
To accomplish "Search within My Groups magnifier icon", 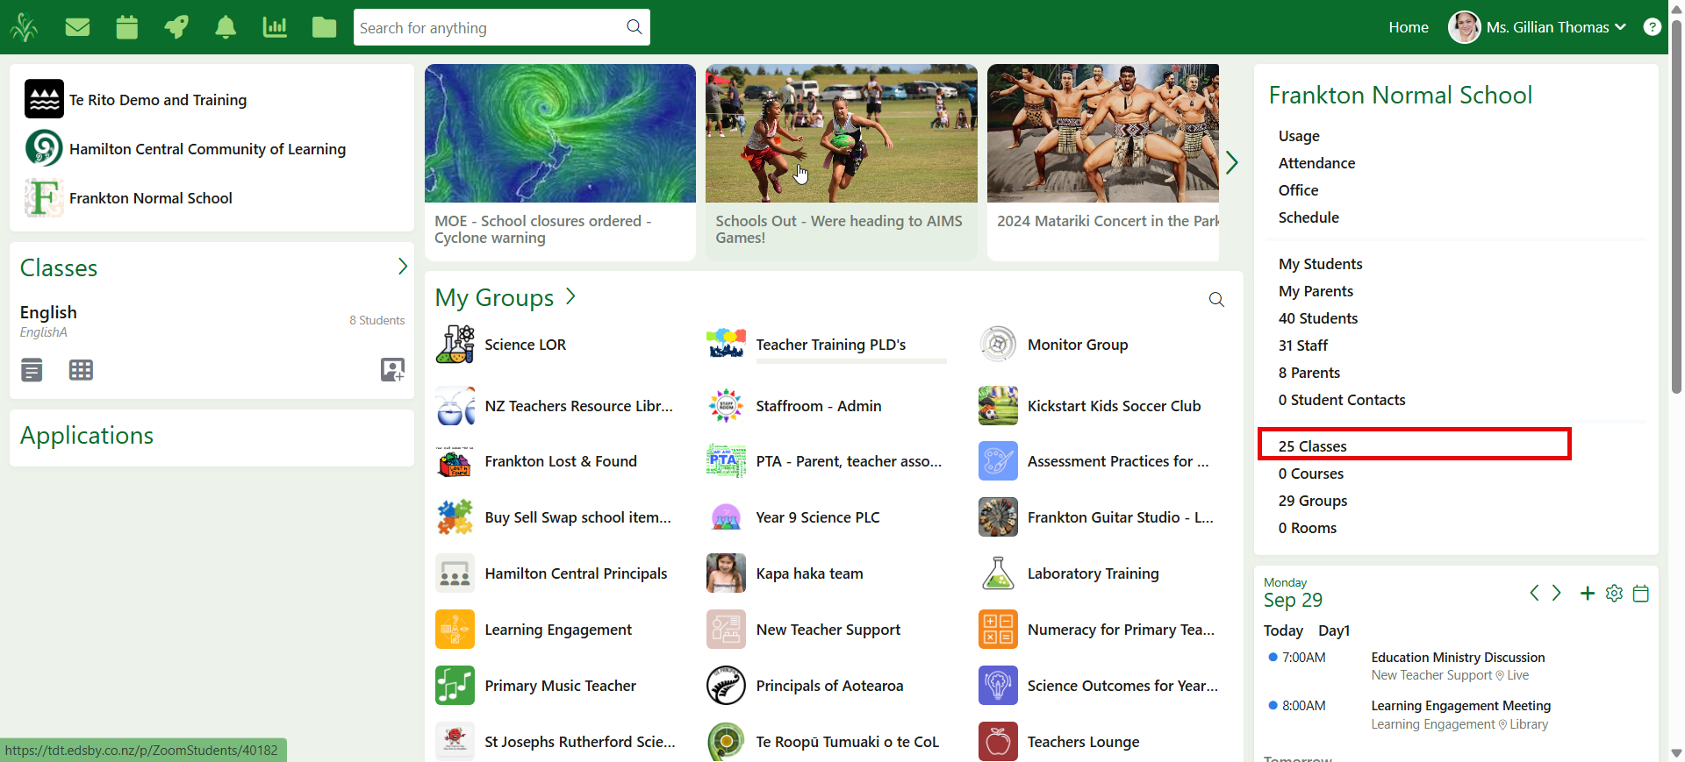I will point(1216,300).
